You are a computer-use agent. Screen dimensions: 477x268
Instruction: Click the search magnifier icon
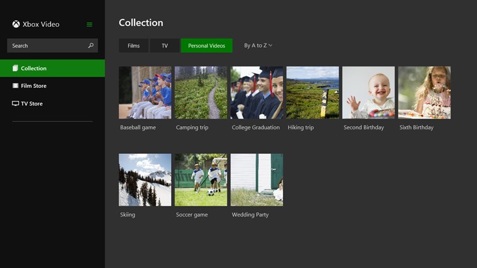coord(90,46)
